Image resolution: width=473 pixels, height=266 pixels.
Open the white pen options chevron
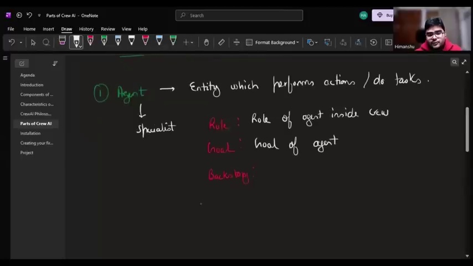[80, 47]
